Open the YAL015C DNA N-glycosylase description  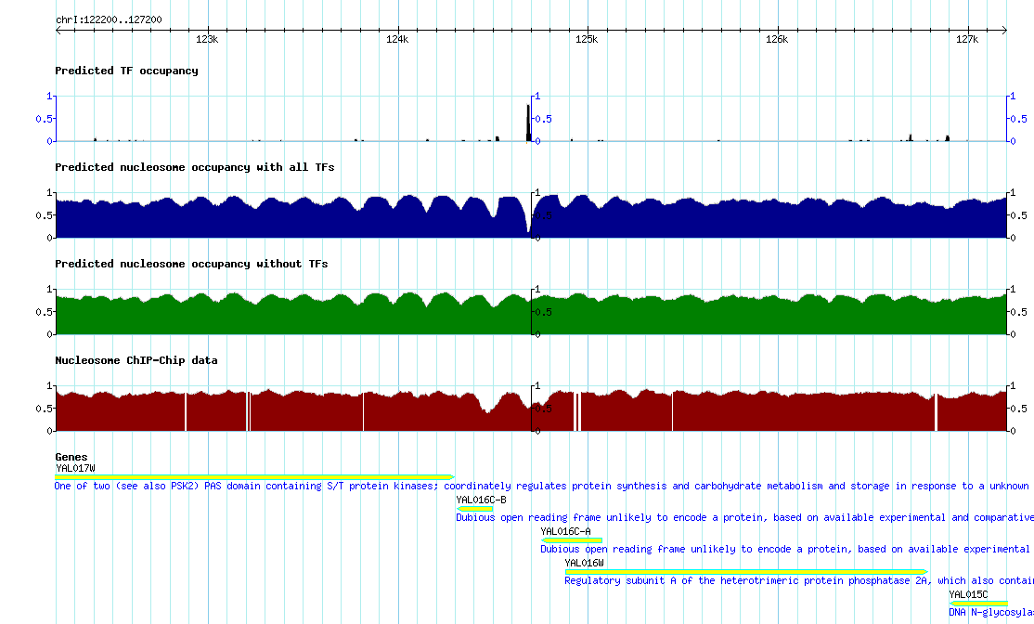(x=990, y=612)
